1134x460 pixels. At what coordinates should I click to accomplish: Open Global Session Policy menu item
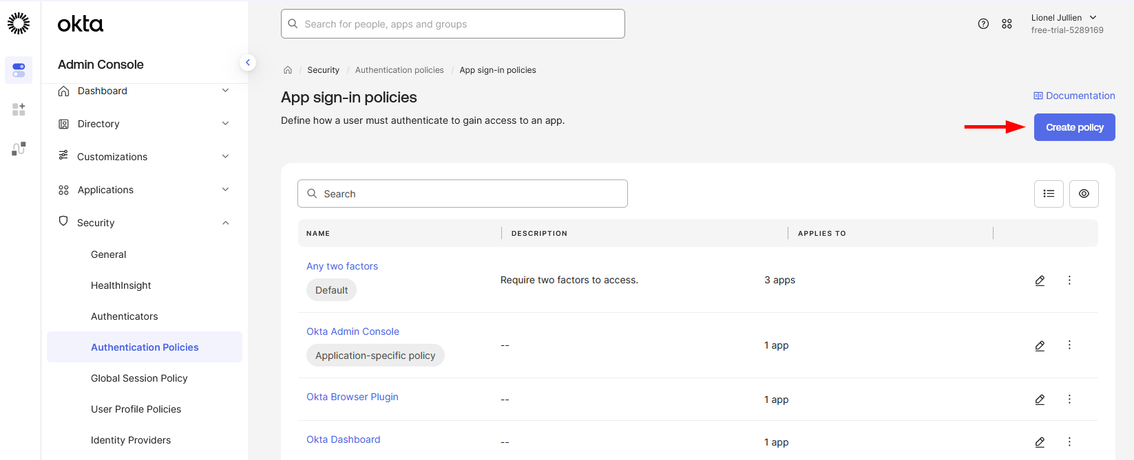[139, 378]
